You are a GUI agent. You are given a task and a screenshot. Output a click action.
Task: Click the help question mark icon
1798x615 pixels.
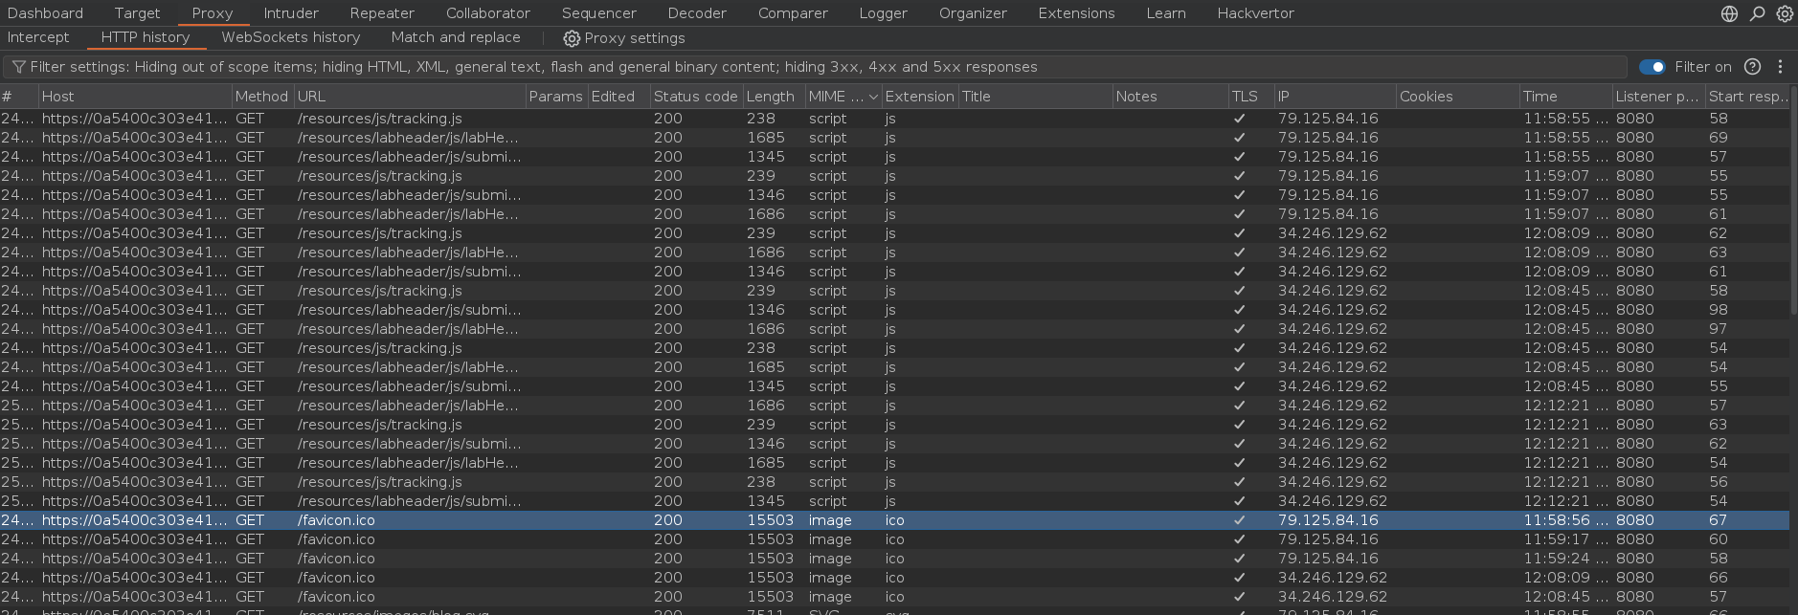coord(1752,67)
